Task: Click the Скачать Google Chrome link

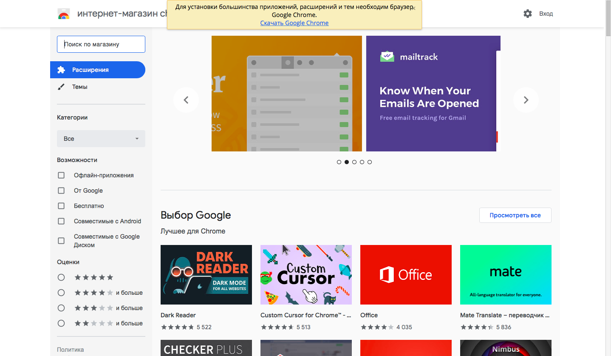Action: click(x=294, y=23)
